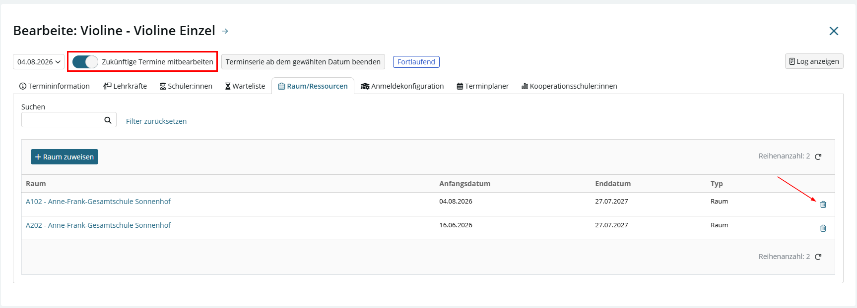Click the start date 04.08.2026 in the A102 row

[x=456, y=202]
